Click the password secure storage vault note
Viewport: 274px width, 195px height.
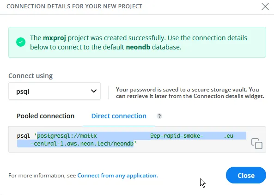coord(190,93)
